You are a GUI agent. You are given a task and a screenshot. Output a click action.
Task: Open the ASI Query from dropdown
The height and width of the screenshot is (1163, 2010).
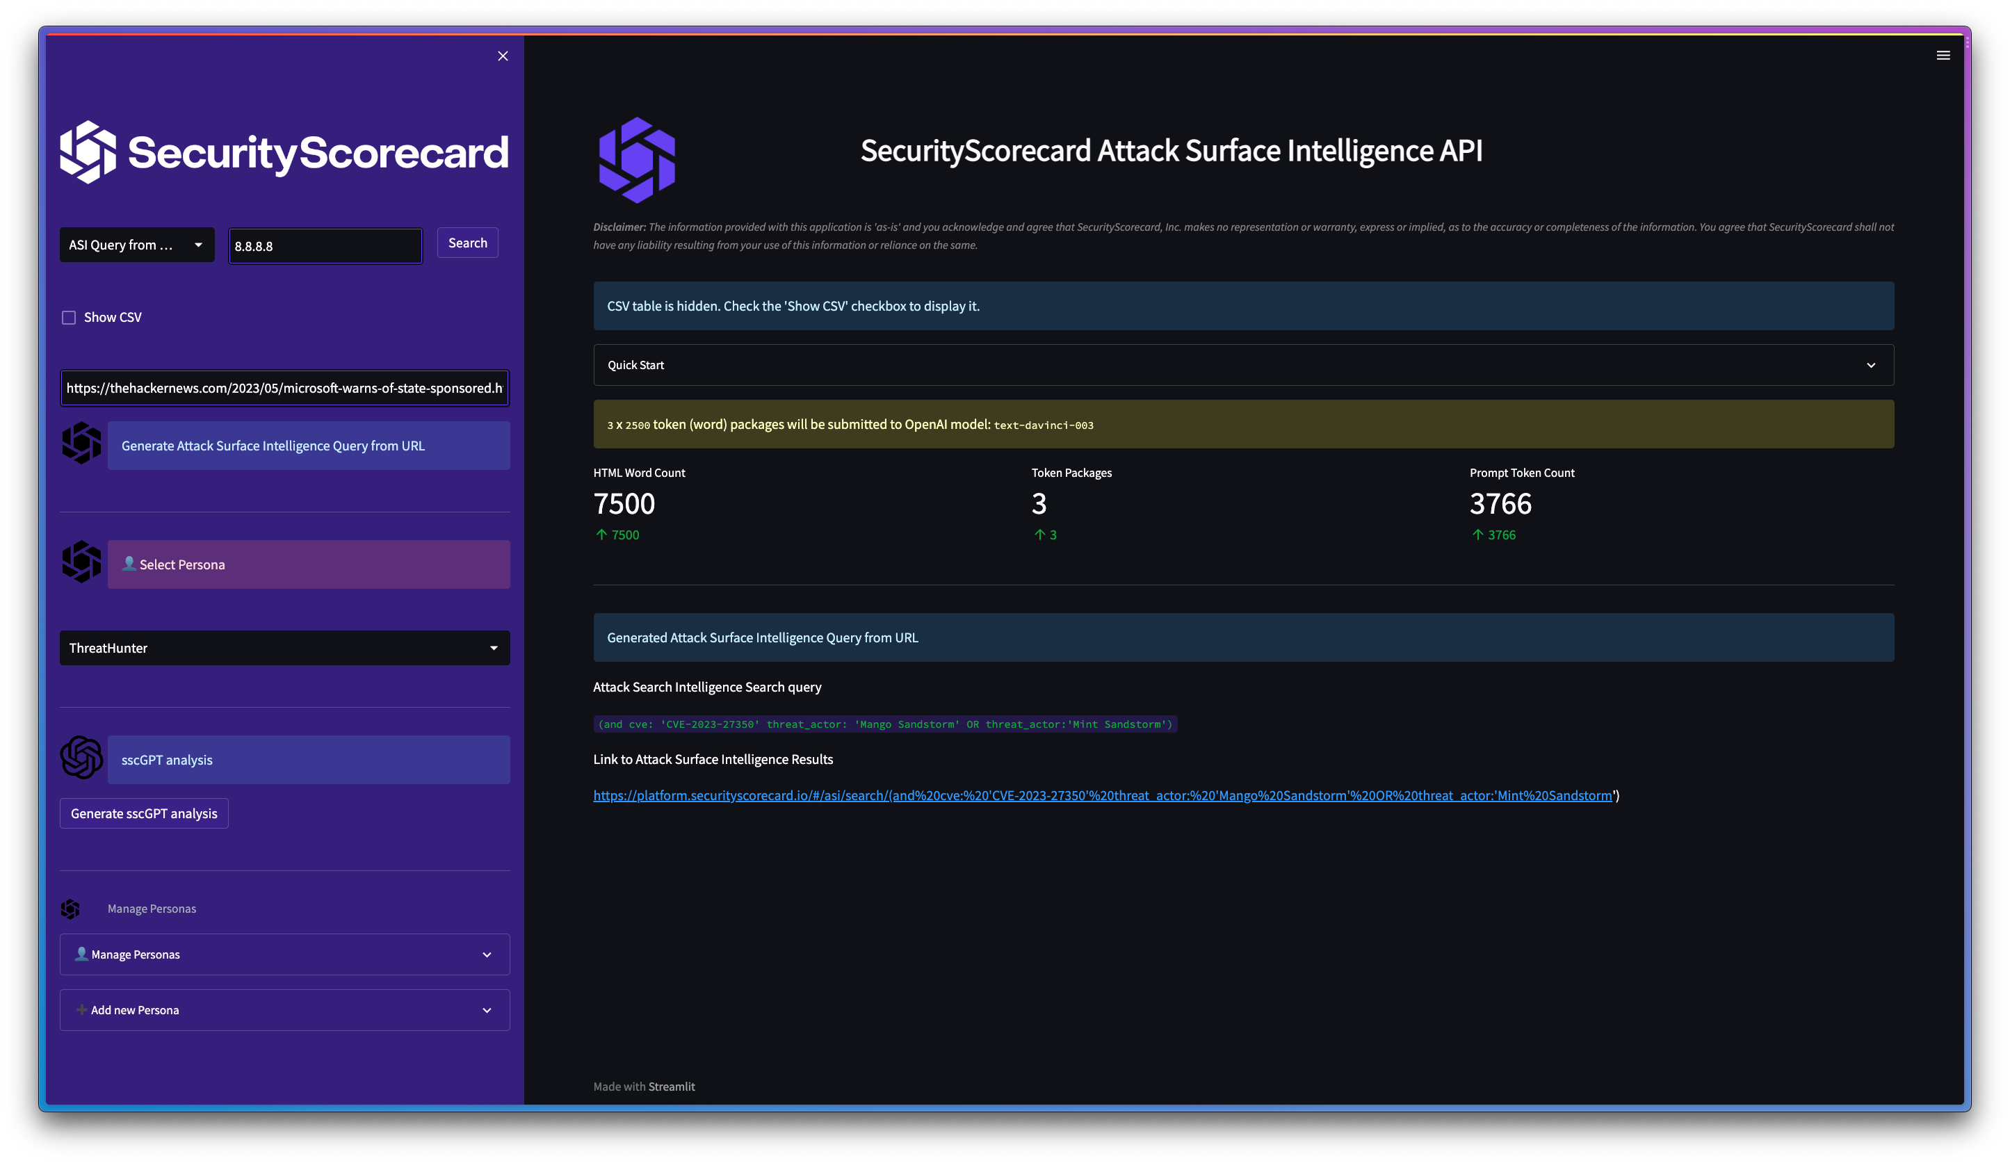(x=136, y=245)
